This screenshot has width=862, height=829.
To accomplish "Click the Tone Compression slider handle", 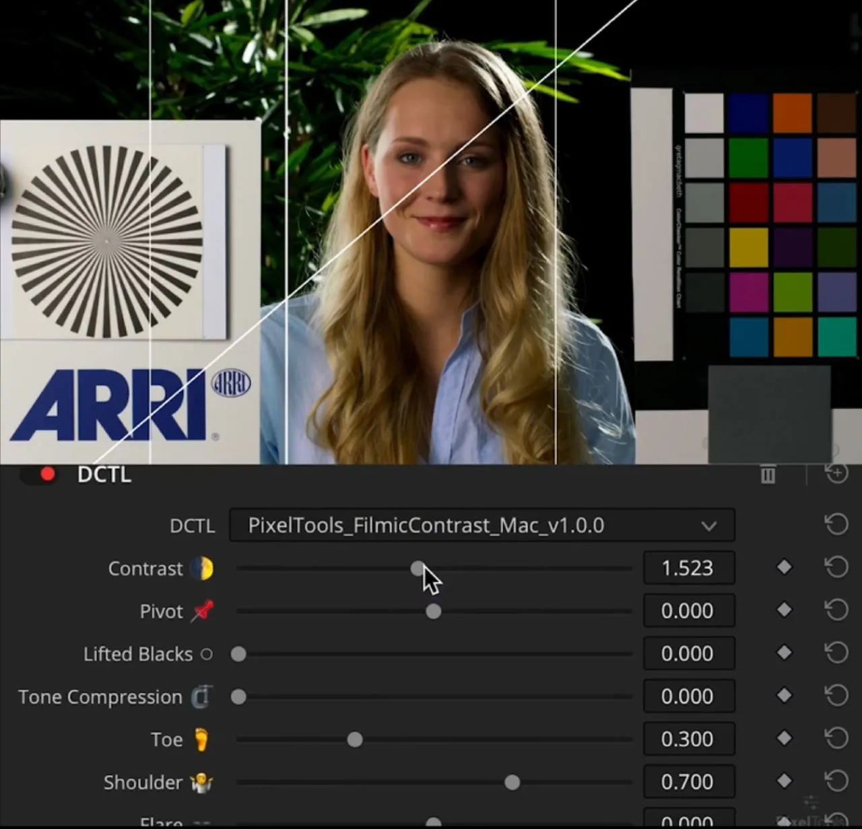I will (238, 697).
